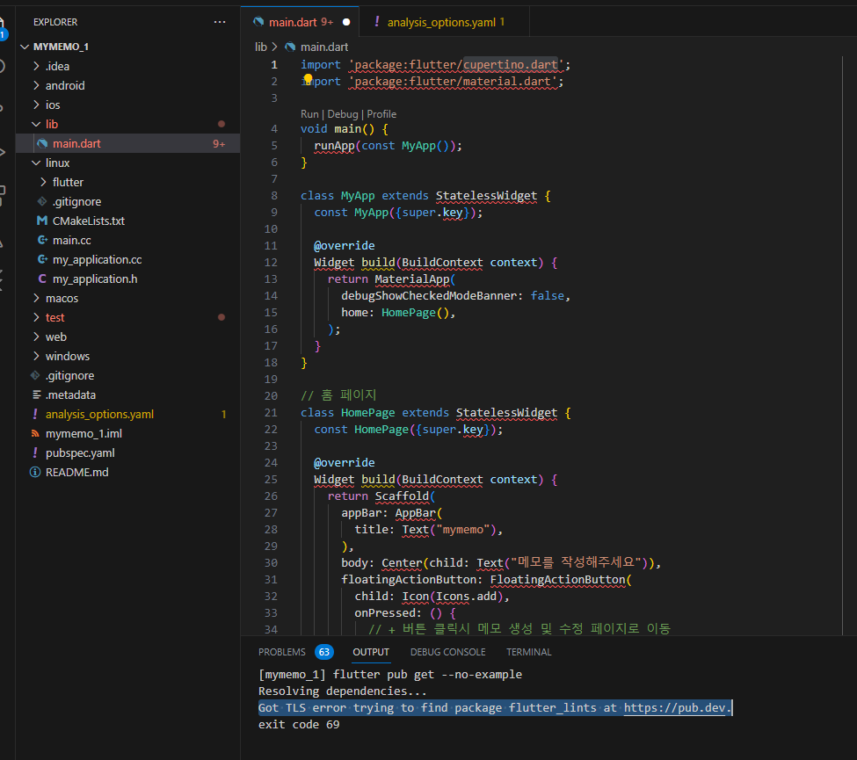Click the 63 problems count badge

pyautogui.click(x=324, y=652)
